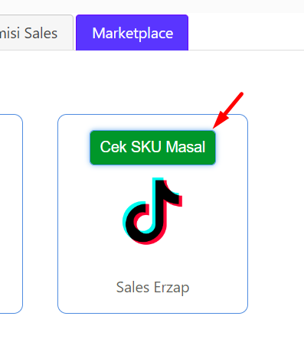This screenshot has height=339, width=304.
Task: Click the green Cek SKU Masal button
Action: (152, 148)
